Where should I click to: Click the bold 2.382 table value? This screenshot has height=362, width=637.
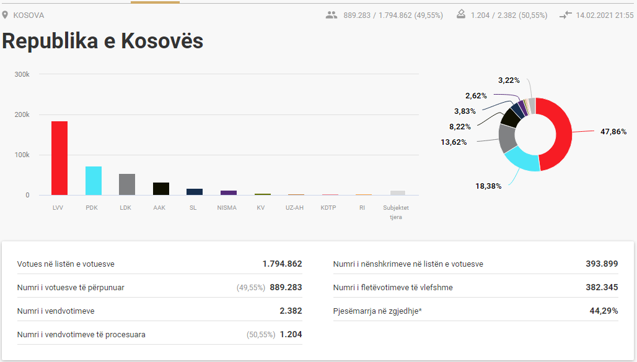(291, 311)
